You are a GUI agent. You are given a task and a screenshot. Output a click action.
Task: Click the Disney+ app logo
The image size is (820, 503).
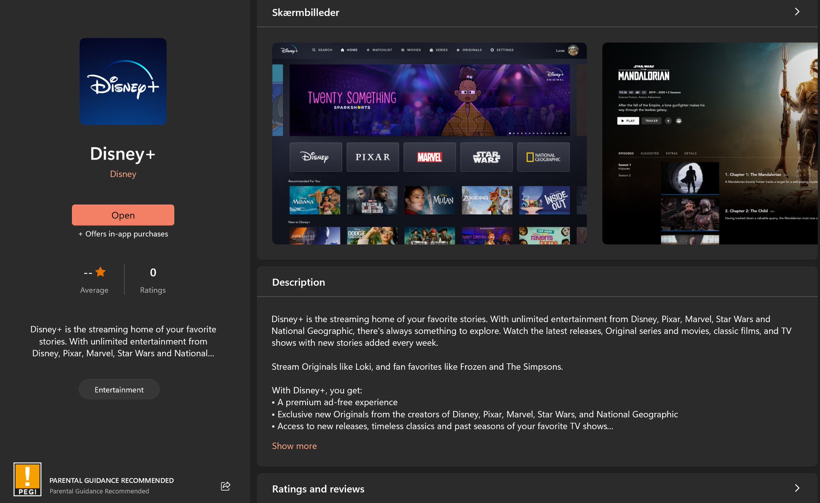click(x=123, y=81)
